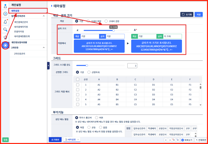Increase font size with A+ icon

(x=135, y=30)
